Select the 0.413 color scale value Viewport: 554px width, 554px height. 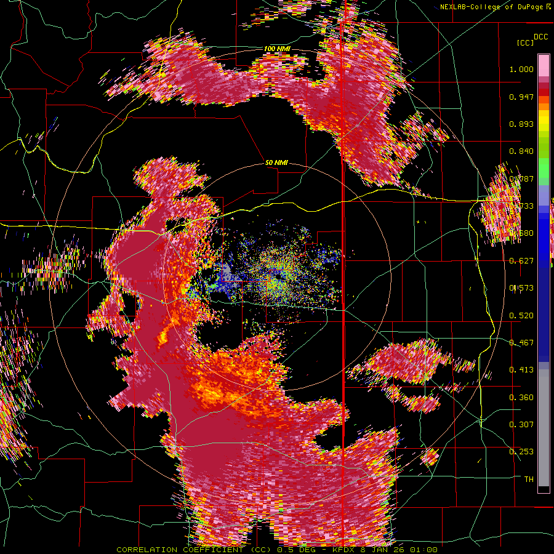pos(521,370)
